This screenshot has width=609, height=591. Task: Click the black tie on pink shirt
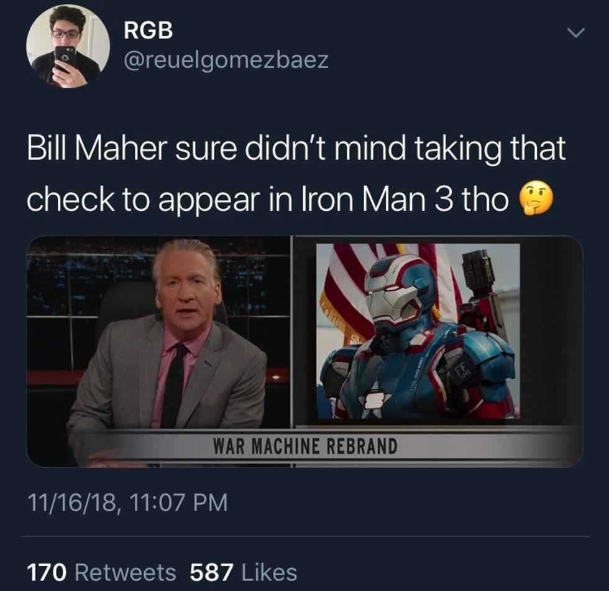(173, 386)
